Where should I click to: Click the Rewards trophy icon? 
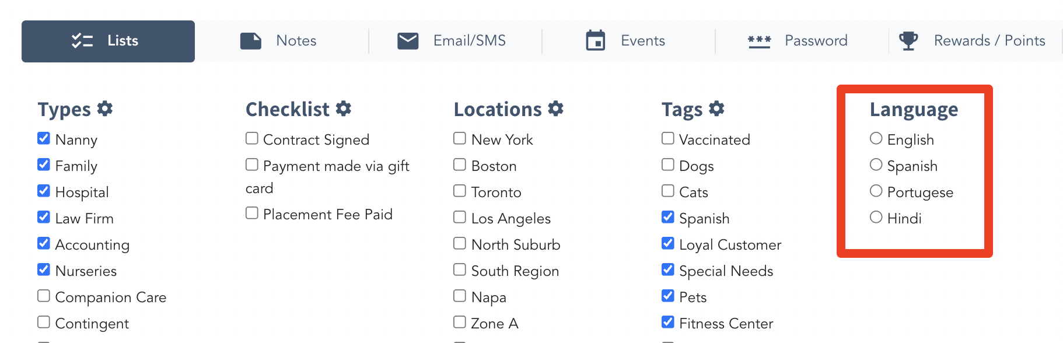click(x=908, y=41)
